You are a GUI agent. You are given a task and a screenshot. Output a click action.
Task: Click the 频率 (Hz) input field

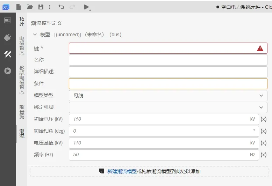click(164, 155)
